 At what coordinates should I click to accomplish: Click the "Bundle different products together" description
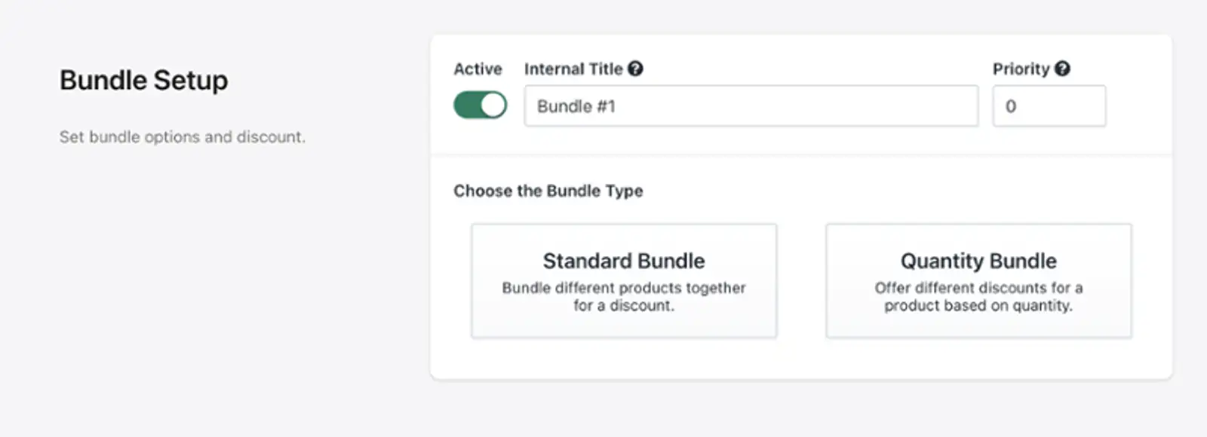[x=624, y=288]
